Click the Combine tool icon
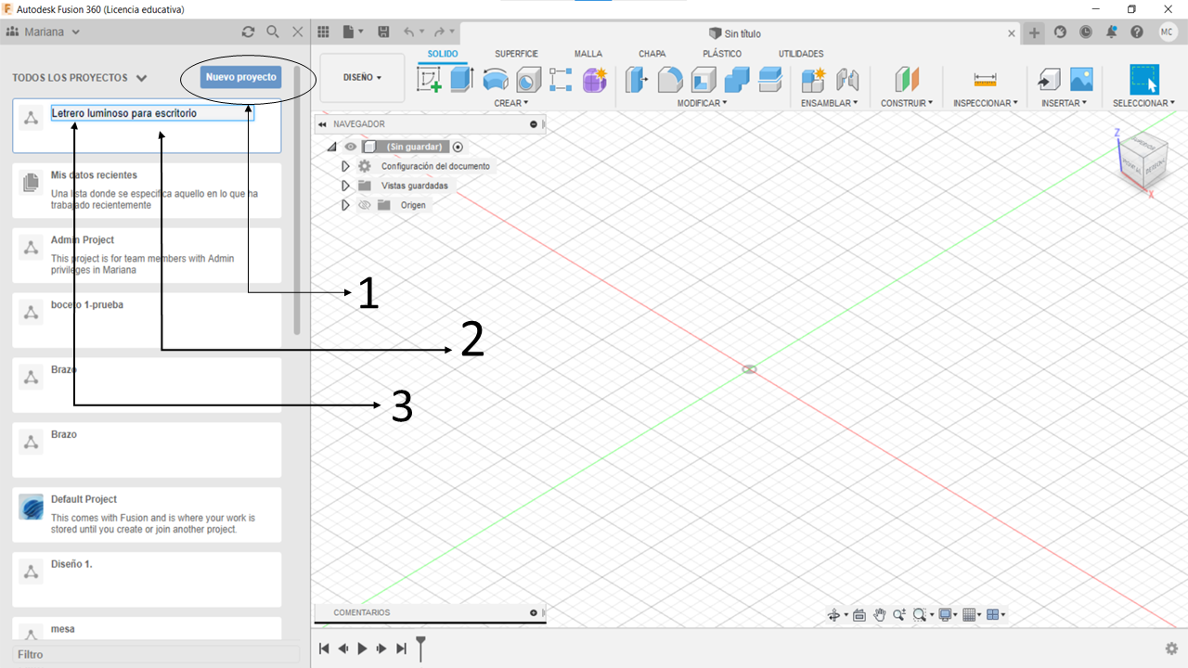Screen dimensions: 1188x668 click(x=737, y=80)
